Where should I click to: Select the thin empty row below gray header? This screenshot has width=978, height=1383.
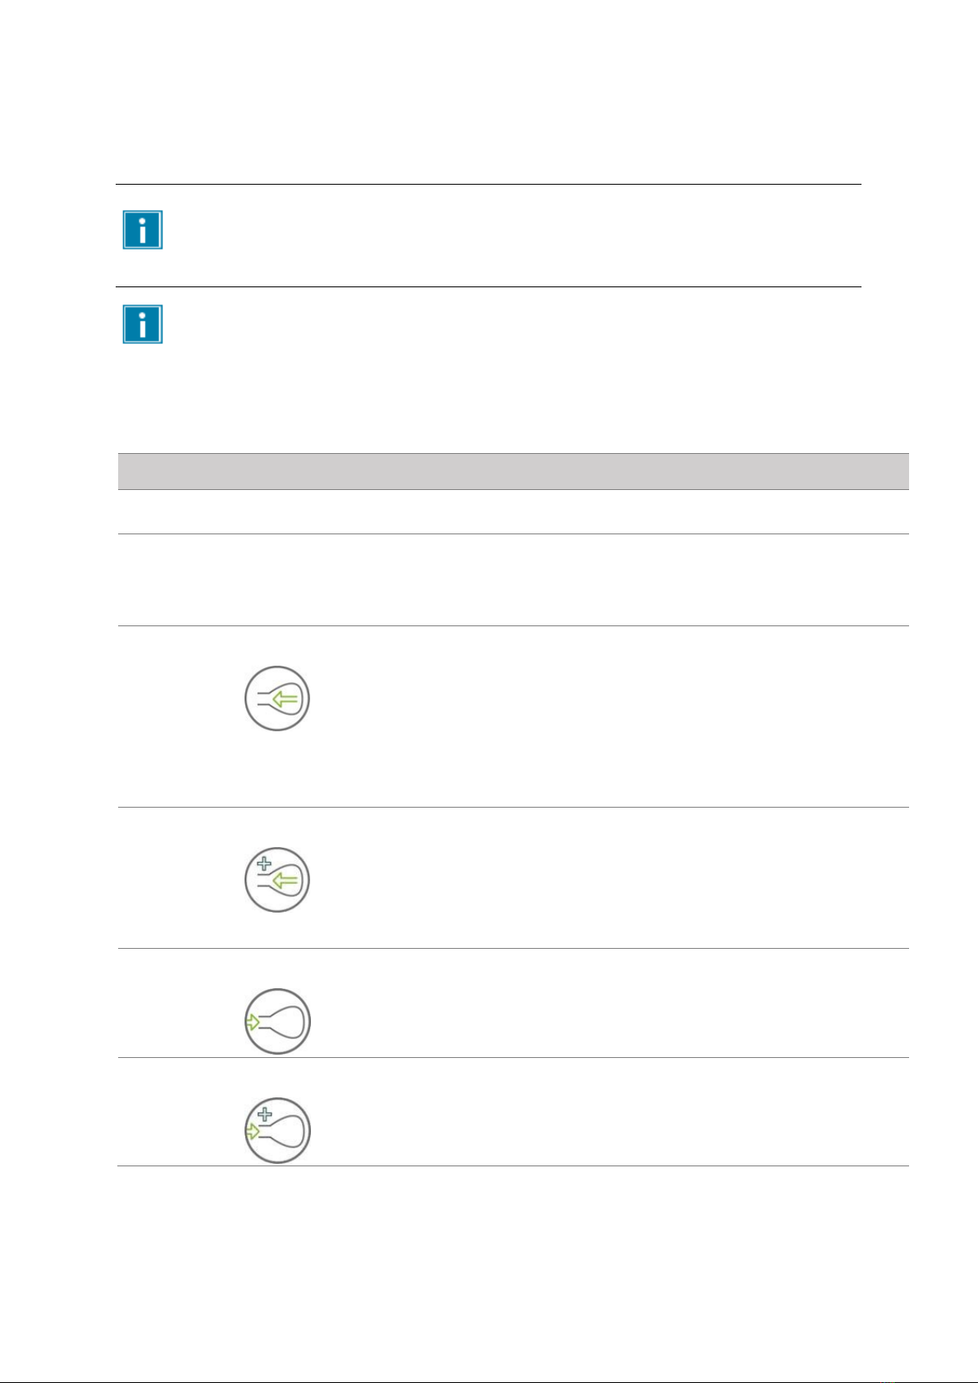513,512
